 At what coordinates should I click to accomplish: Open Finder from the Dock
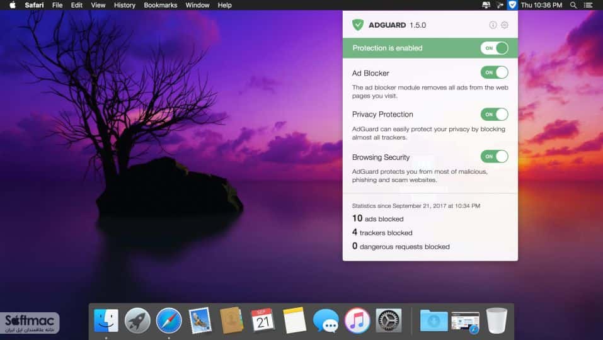[106, 320]
